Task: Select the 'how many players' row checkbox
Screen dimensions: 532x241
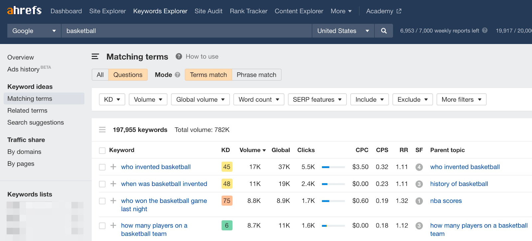Action: [x=102, y=226]
